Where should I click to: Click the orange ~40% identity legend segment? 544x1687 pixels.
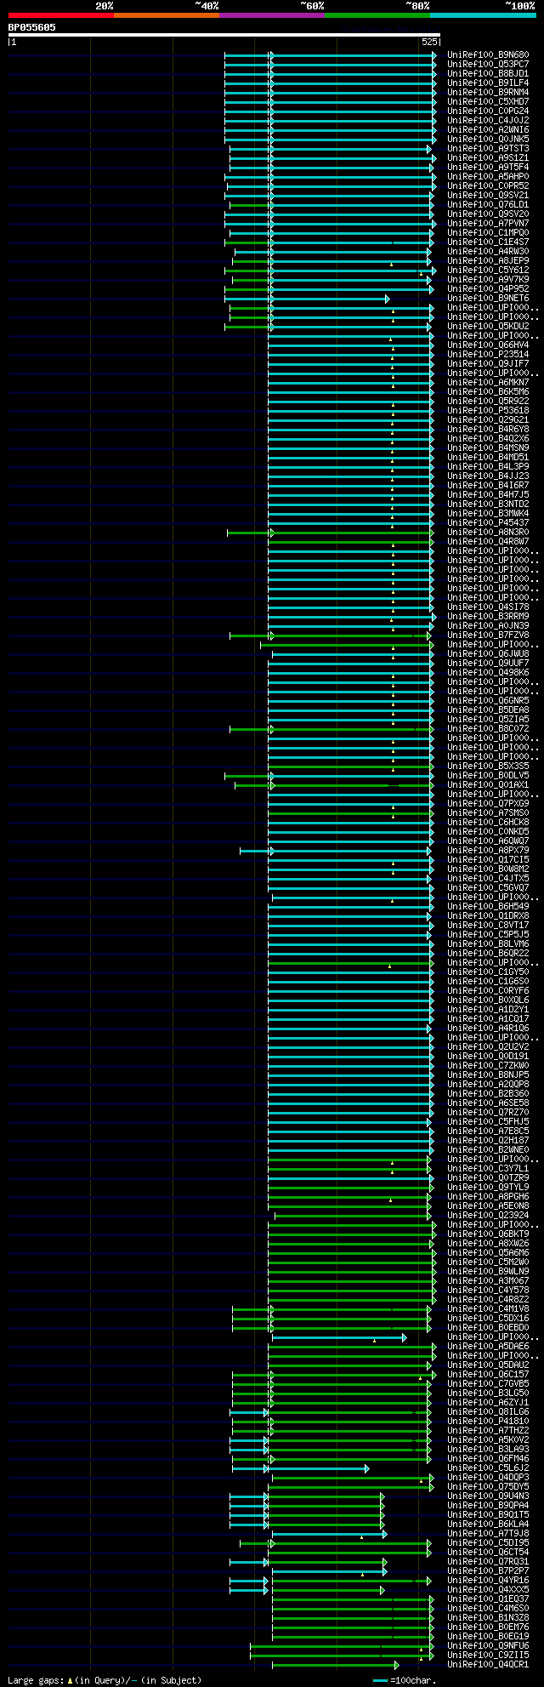click(x=166, y=15)
